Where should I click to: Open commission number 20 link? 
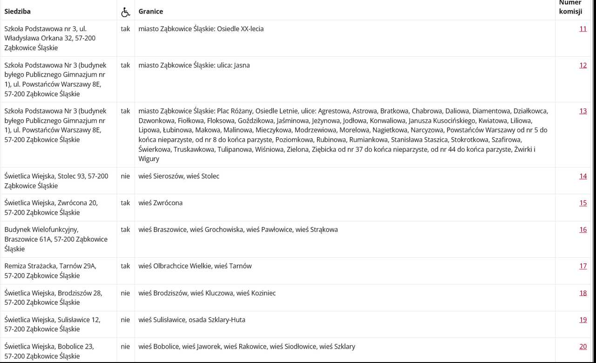coord(583,346)
